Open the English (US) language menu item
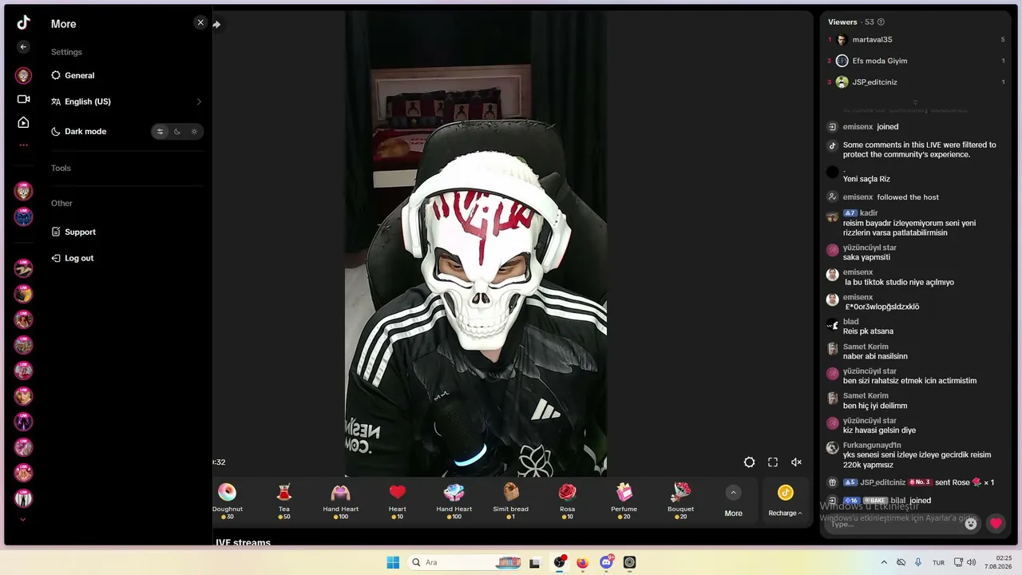Image resolution: width=1022 pixels, height=575 pixels. pyautogui.click(x=126, y=102)
